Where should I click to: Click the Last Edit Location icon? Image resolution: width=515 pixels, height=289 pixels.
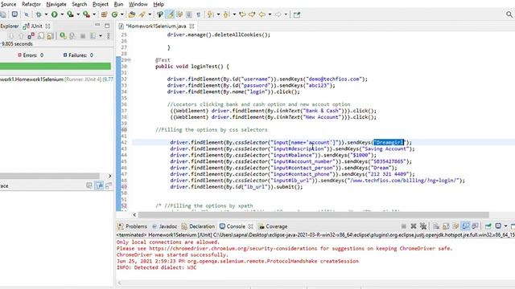(242, 14)
